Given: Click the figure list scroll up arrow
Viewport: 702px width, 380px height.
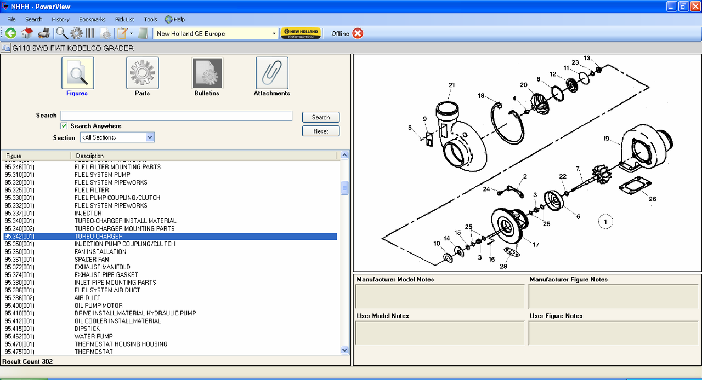Looking at the screenshot, I should pyautogui.click(x=344, y=156).
